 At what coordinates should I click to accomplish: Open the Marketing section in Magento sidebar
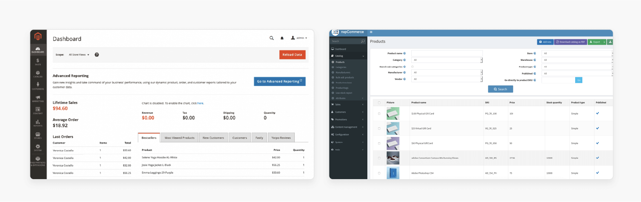point(38,99)
